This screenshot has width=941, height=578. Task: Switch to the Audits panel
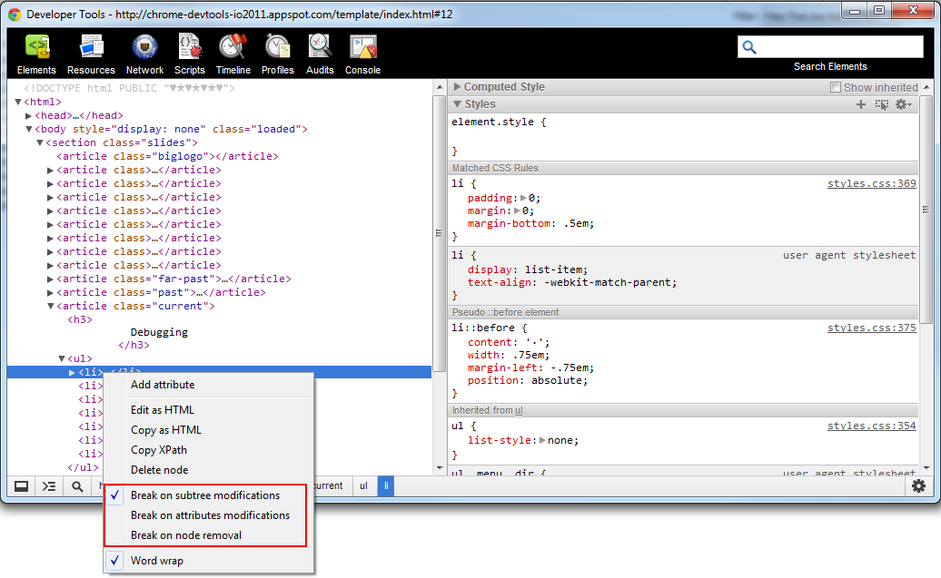320,54
